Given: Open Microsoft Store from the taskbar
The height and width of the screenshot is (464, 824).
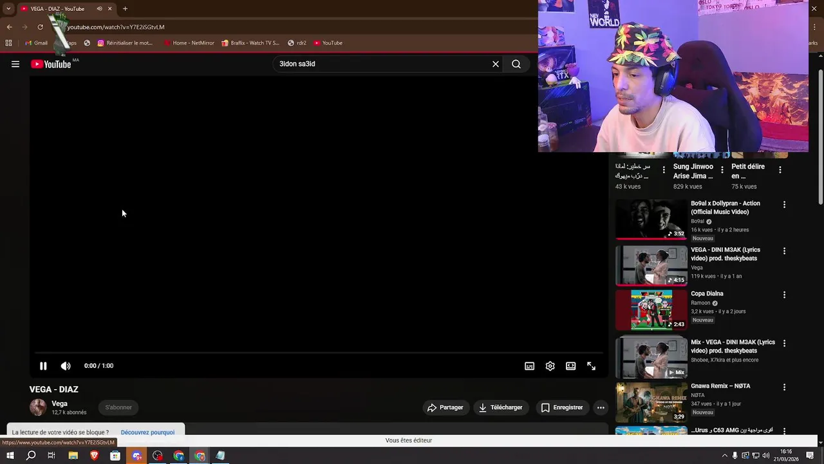Looking at the screenshot, I should pyautogui.click(x=115, y=456).
